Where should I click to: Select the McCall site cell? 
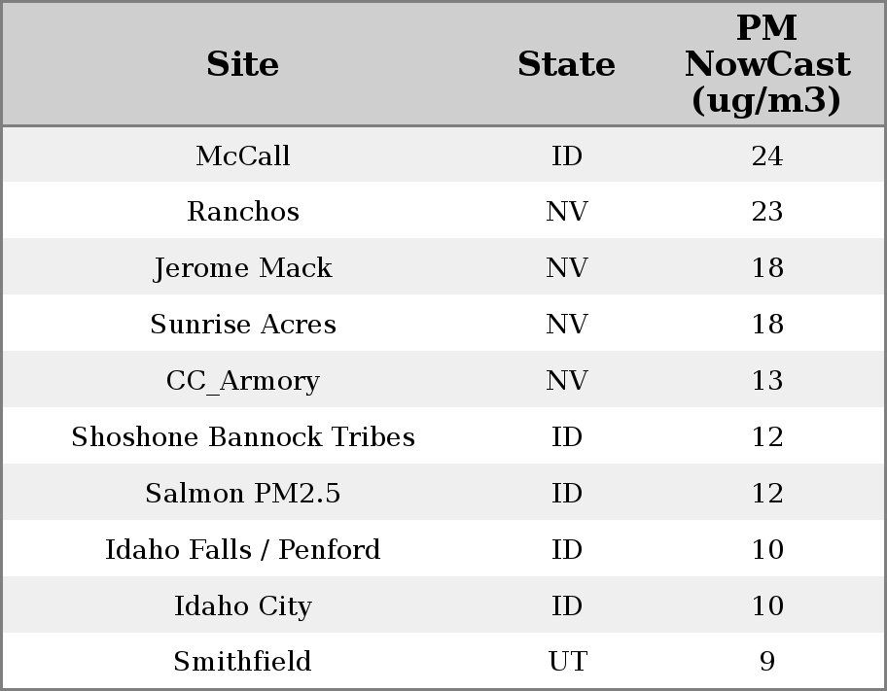coord(242,156)
